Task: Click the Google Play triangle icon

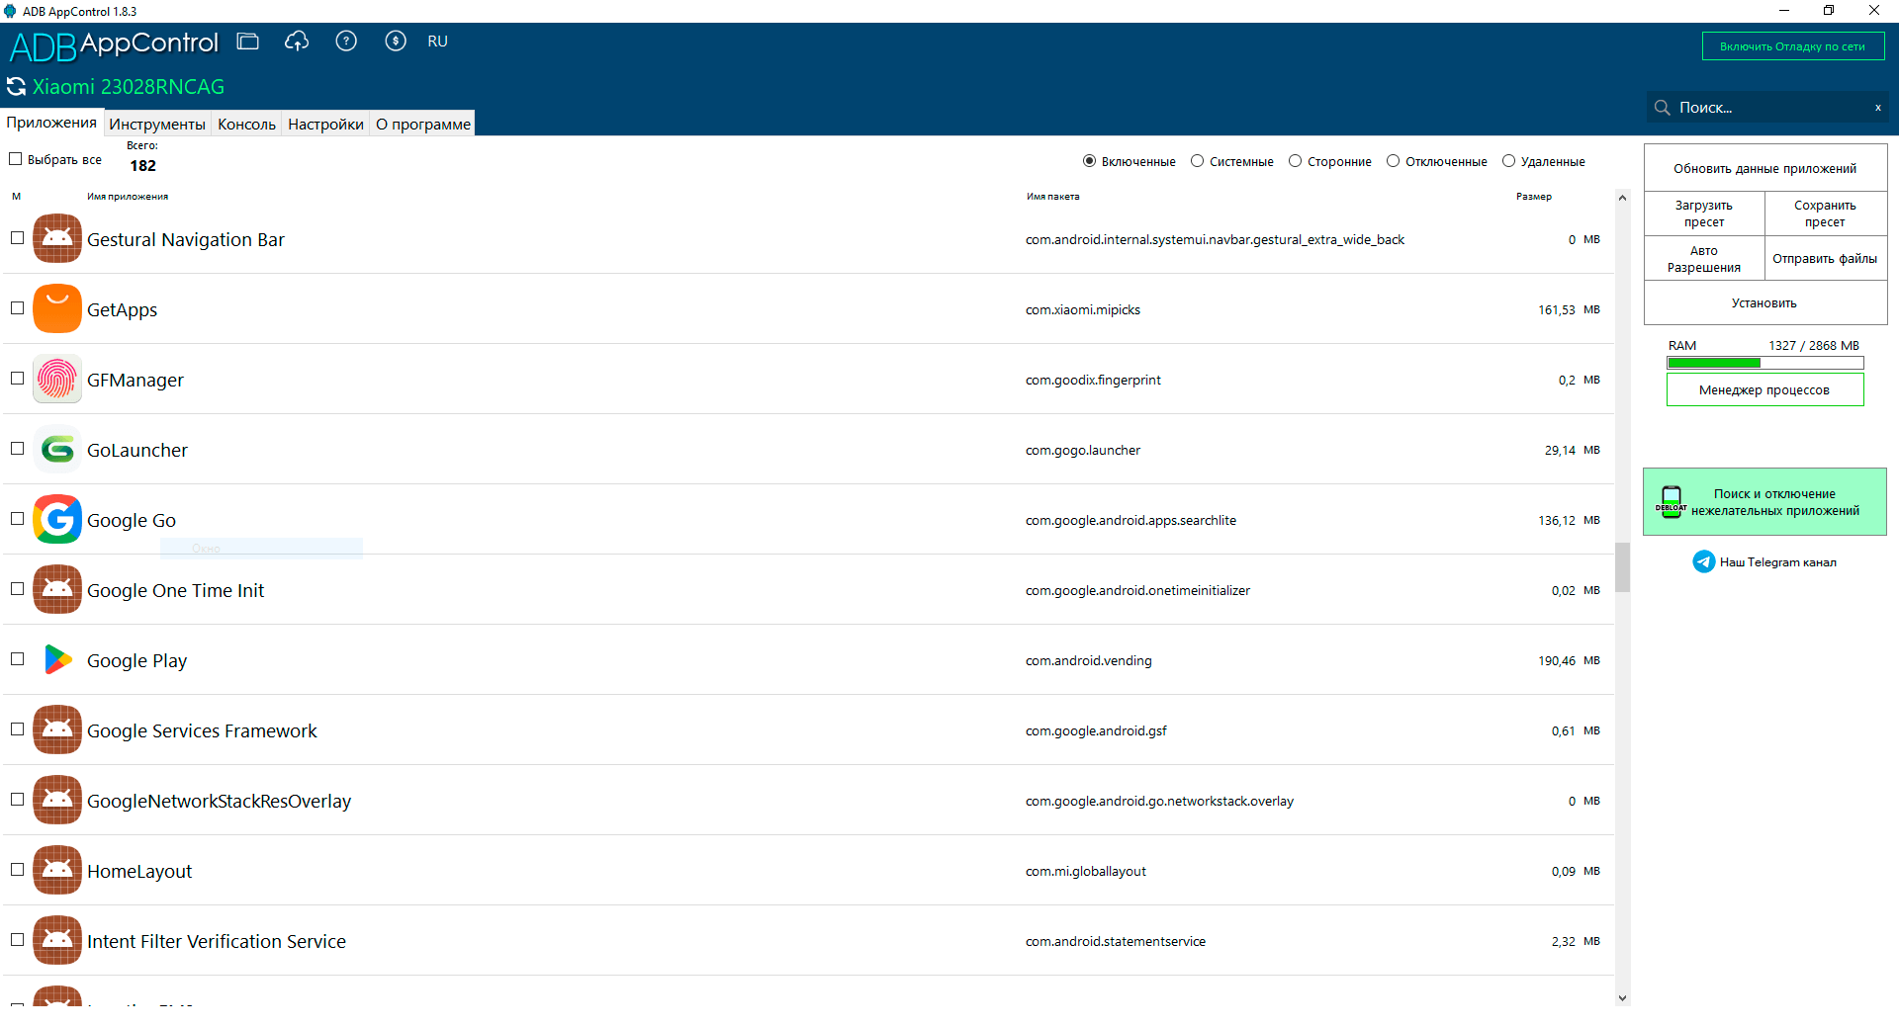Action: (57, 659)
